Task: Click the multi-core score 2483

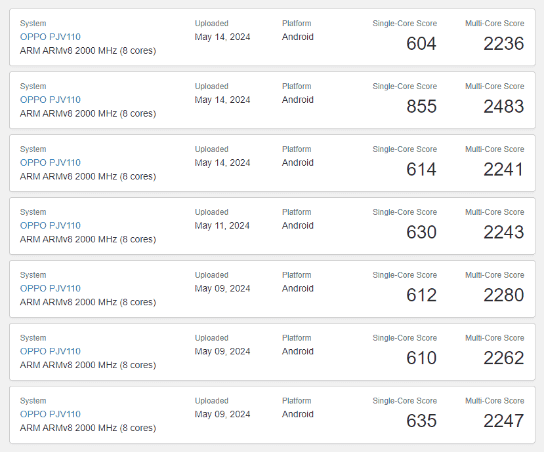Action: point(503,107)
